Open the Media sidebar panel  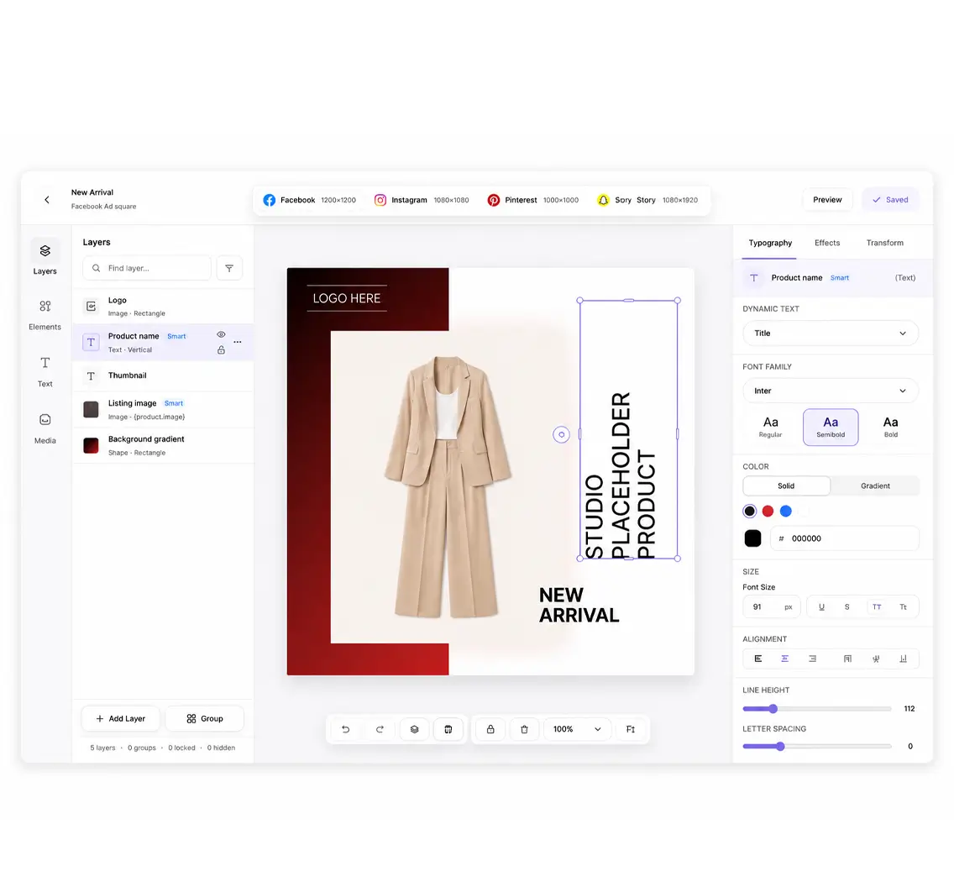(45, 428)
